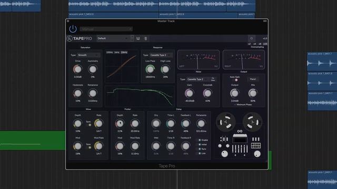
Task: Click the Delay Time L knob
Action: pyautogui.click(x=171, y=123)
